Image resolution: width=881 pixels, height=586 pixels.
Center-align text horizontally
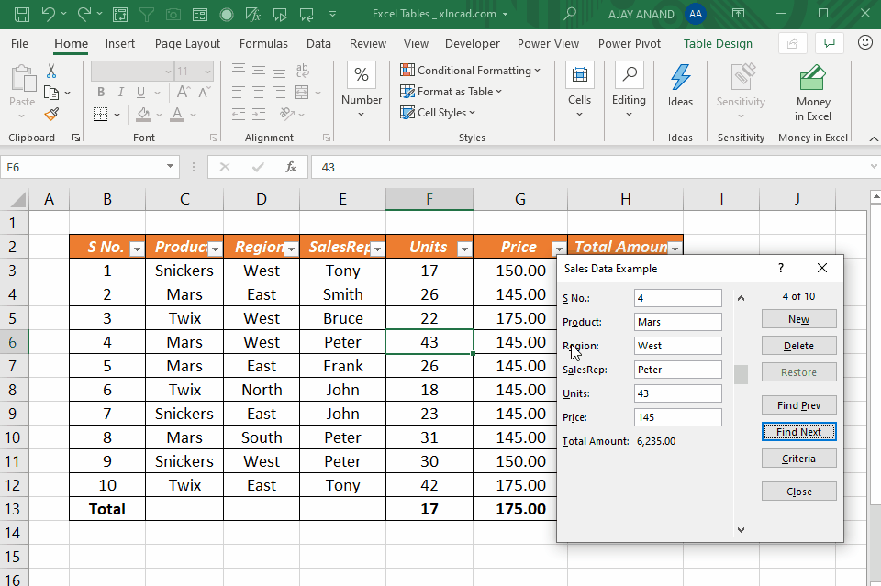click(x=259, y=92)
